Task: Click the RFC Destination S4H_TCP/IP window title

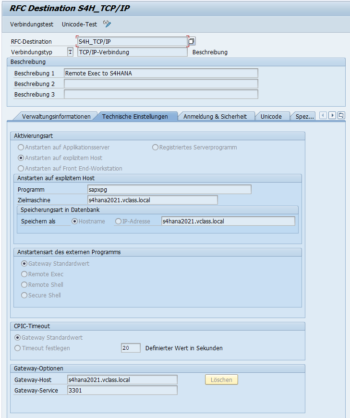Action: [70, 8]
